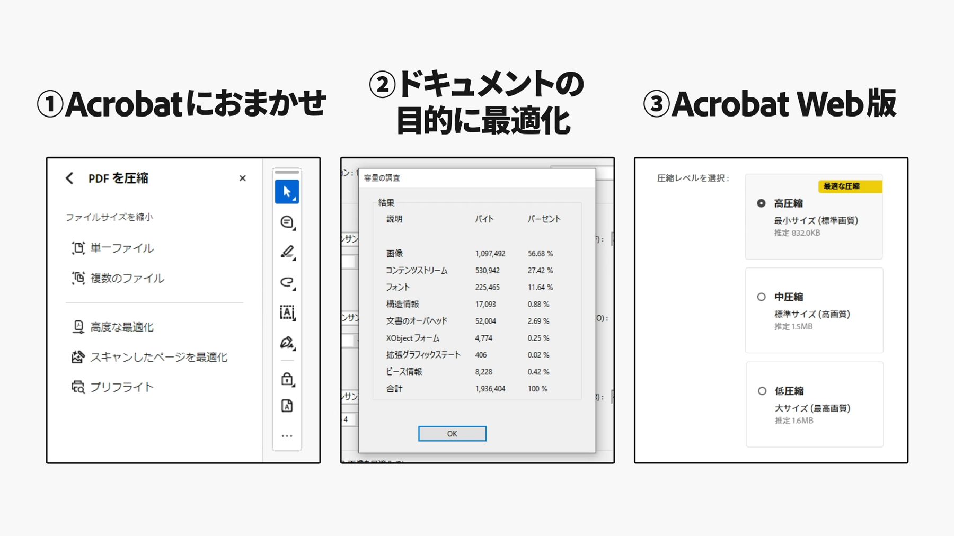
Task: Select the 文書のオーバーヘッド row label
Action: click(x=417, y=321)
